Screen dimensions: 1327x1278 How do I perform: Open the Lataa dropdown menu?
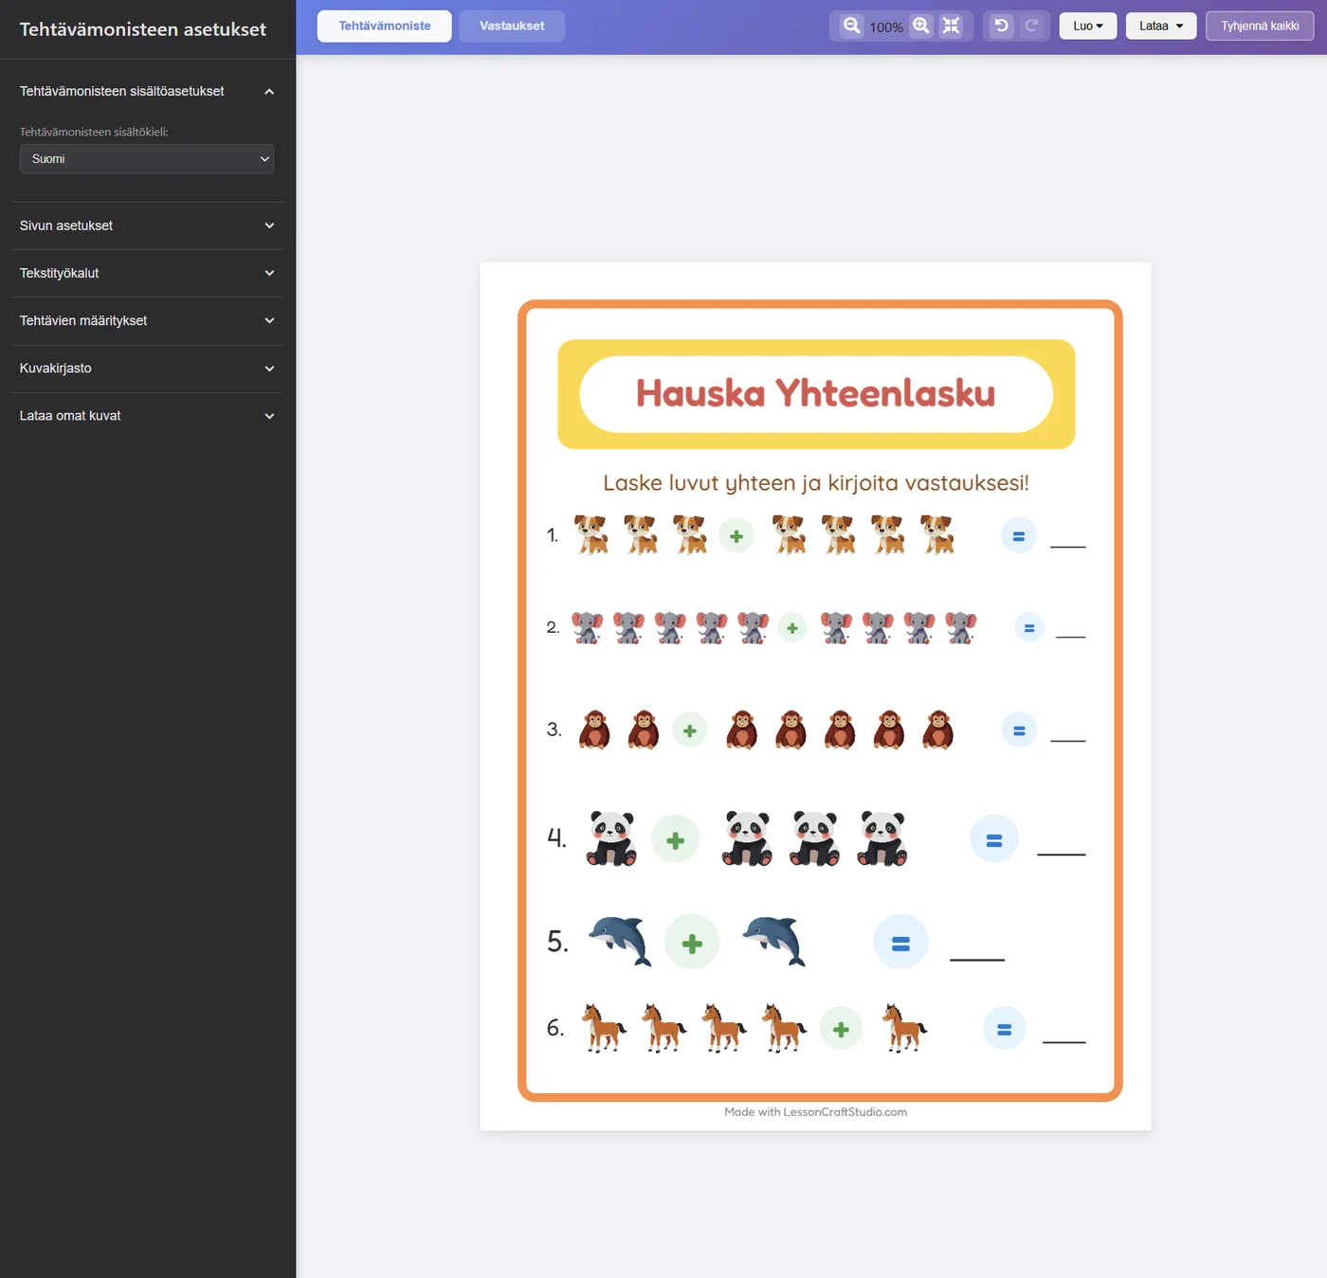click(1161, 26)
